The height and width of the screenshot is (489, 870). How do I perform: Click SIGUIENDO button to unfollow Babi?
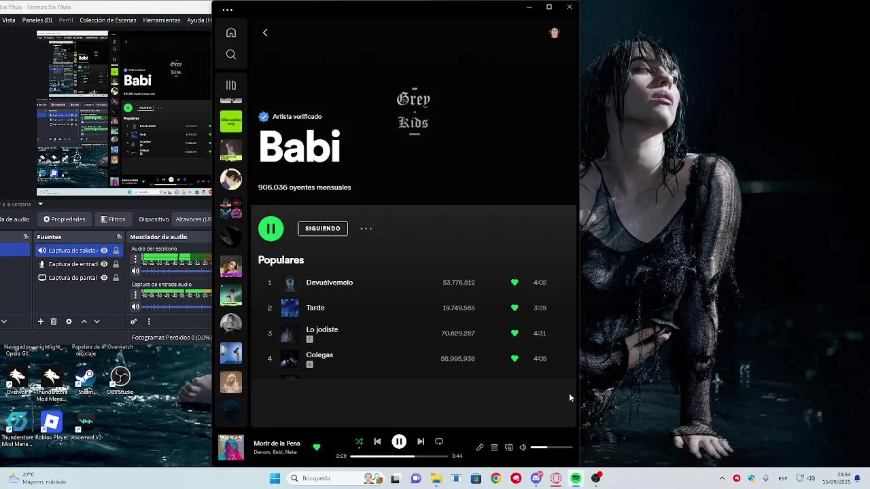pos(323,228)
